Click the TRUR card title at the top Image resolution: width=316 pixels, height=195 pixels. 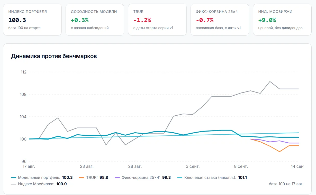pos(138,12)
